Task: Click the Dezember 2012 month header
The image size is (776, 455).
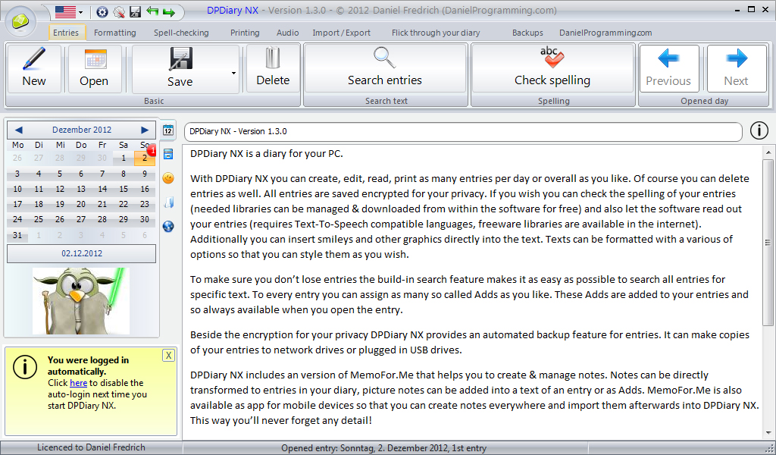Action: click(x=82, y=130)
